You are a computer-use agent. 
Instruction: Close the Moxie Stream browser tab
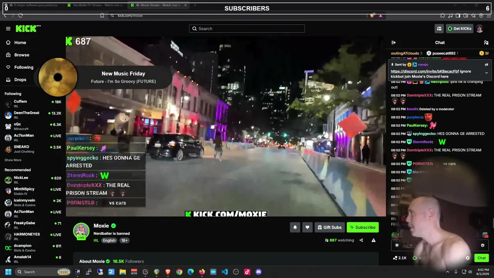pos(186,5)
